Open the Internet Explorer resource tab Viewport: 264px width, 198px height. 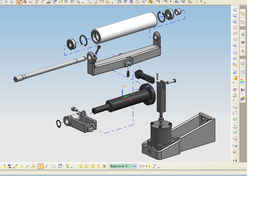point(242,34)
